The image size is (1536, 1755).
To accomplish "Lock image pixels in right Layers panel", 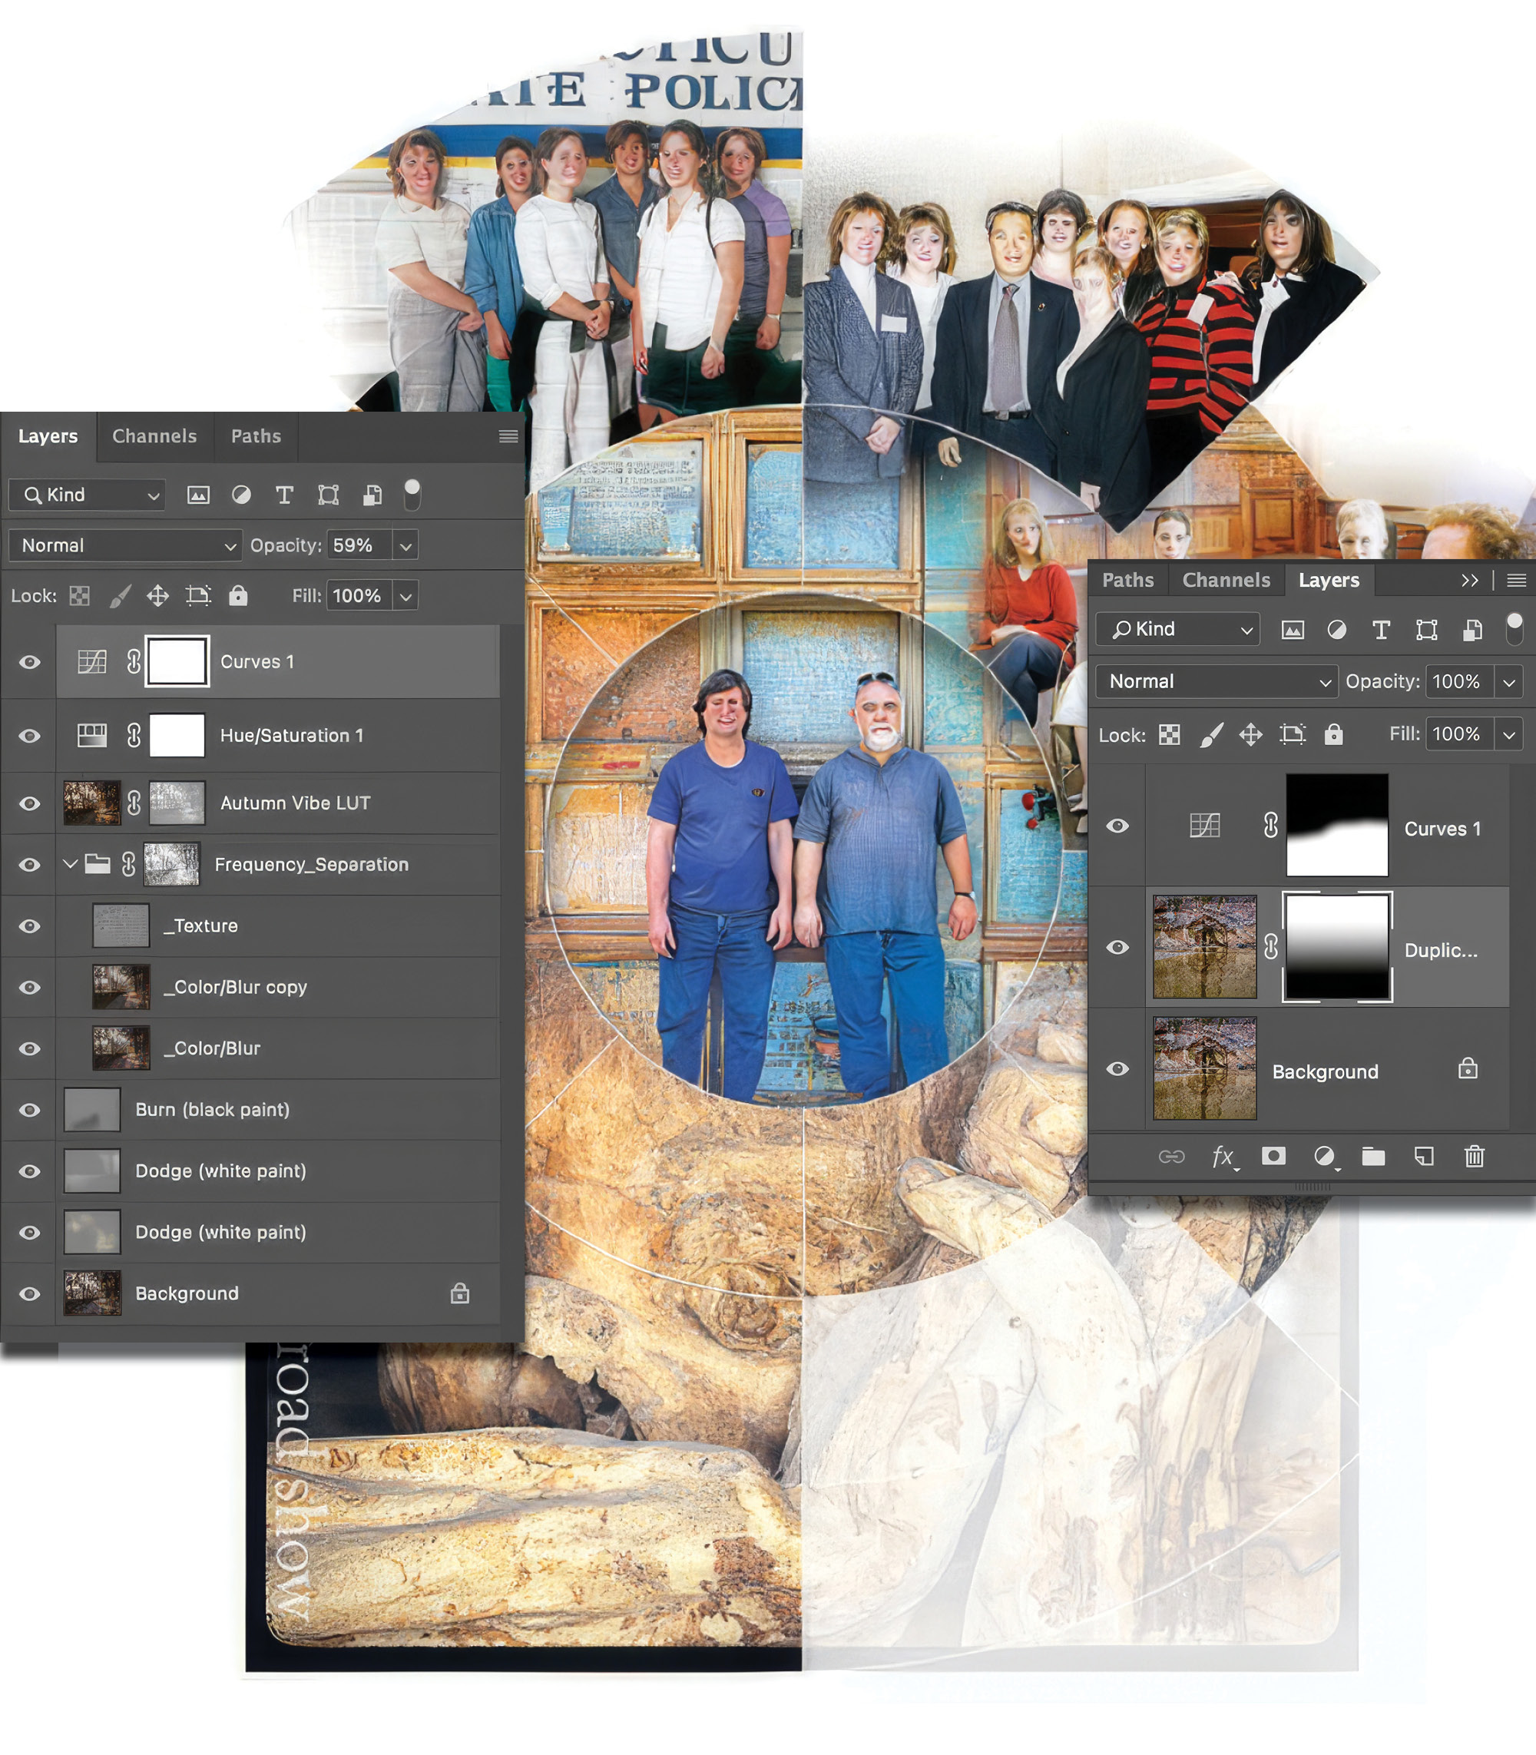I will coord(1210,735).
